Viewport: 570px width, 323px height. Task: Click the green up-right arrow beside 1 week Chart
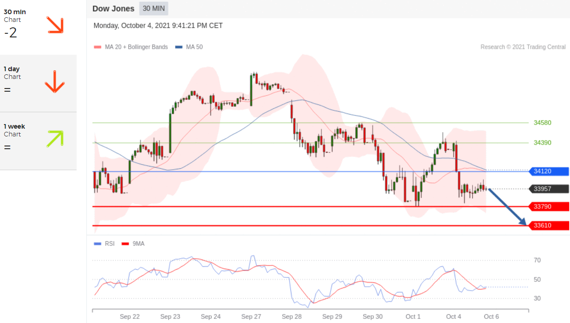coord(55,139)
